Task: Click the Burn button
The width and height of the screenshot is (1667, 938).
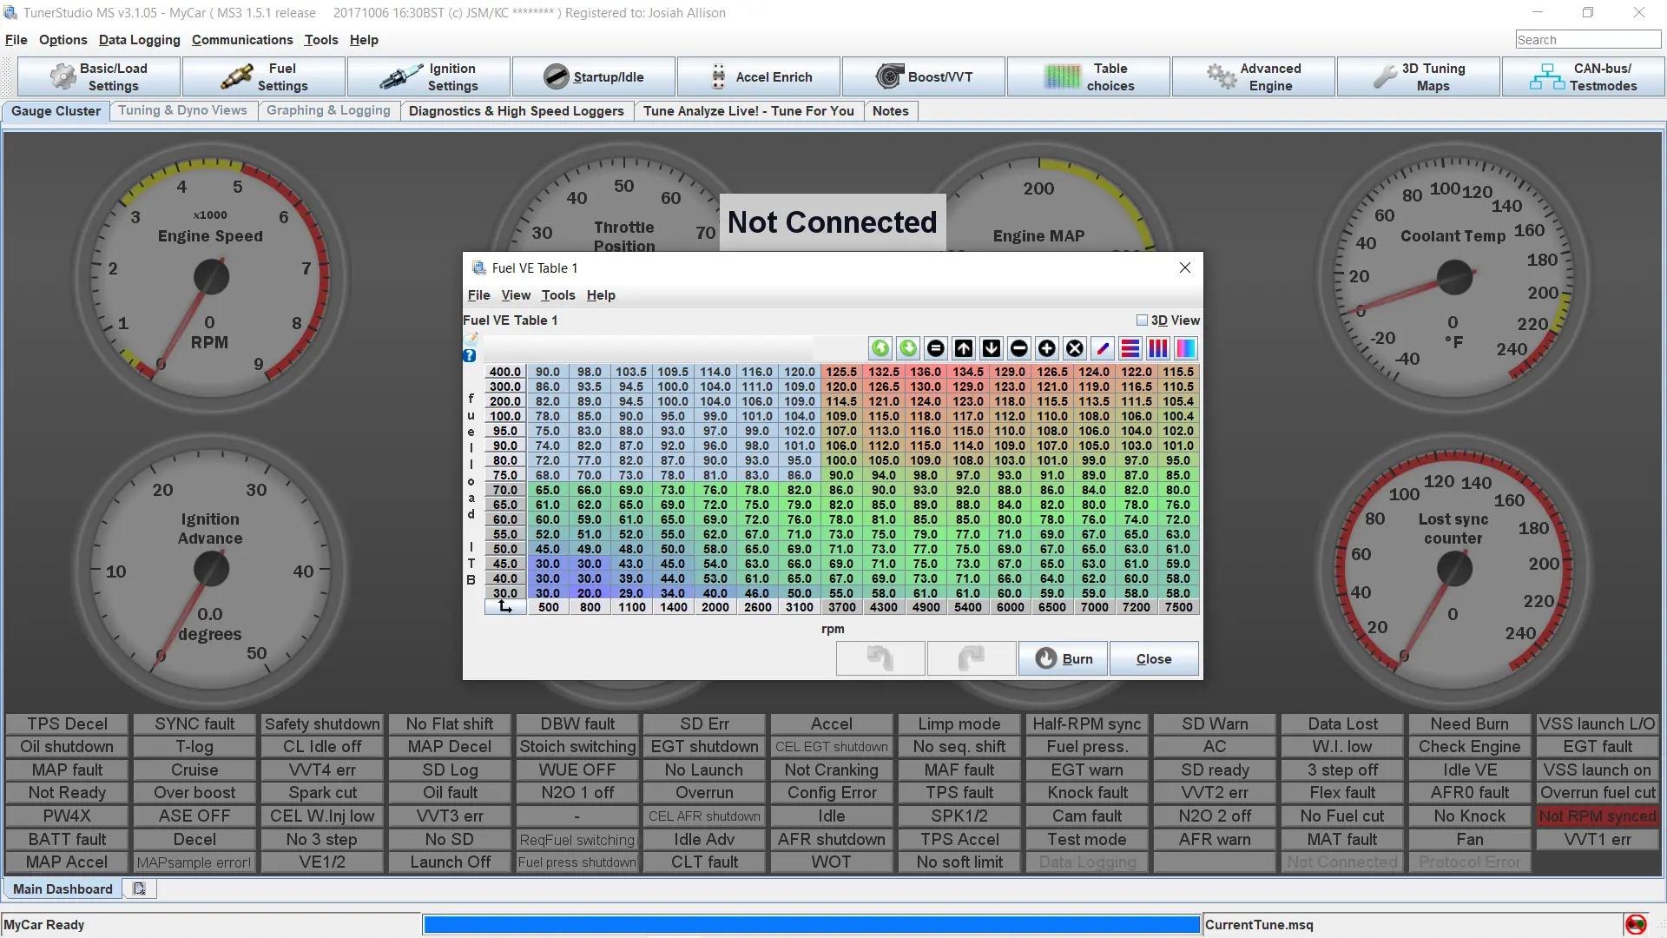Action: click(1064, 658)
